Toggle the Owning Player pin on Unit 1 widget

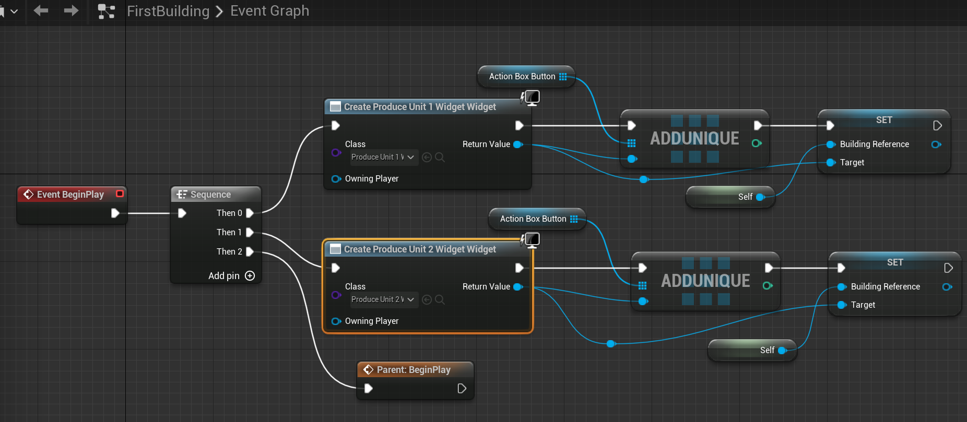click(336, 179)
